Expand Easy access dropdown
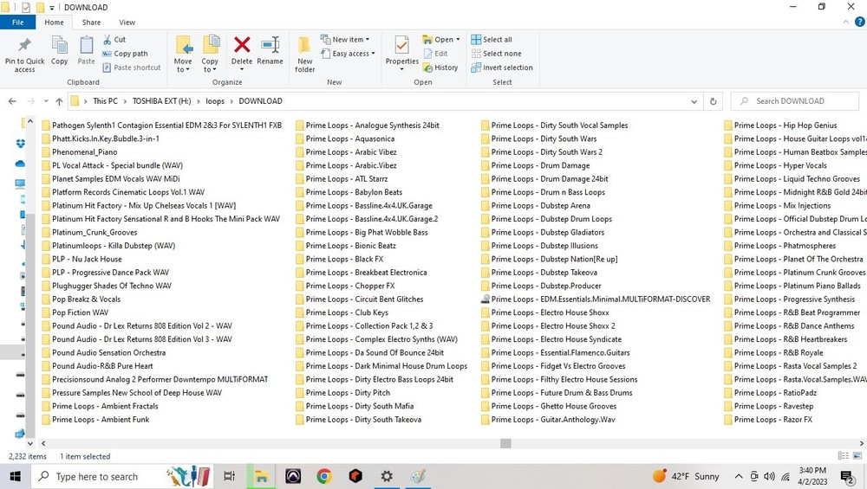Screen dimensions: 867x489 [349, 54]
